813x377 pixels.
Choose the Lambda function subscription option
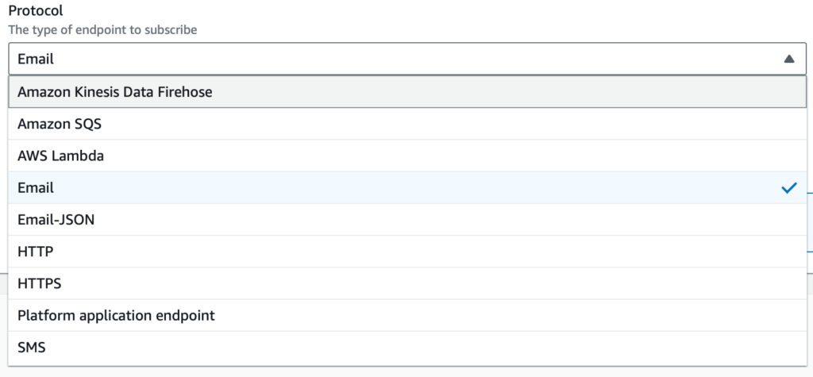(61, 156)
